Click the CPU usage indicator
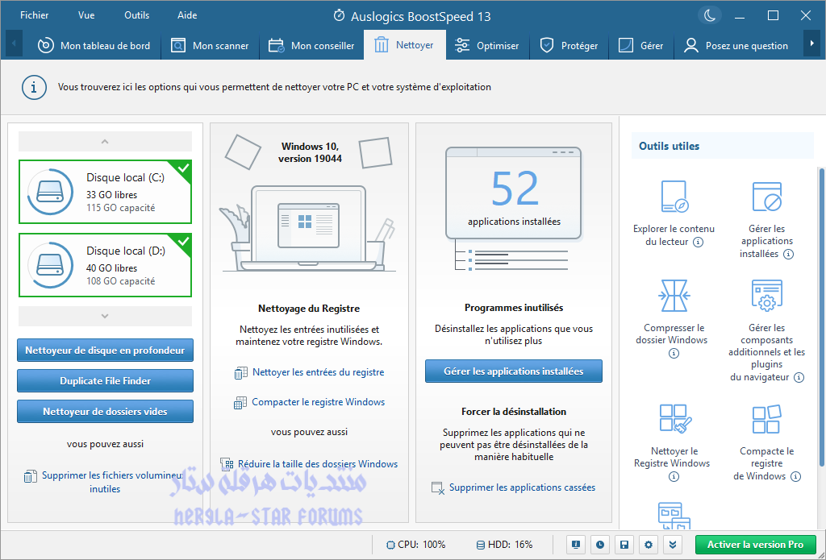This screenshot has height=560, width=826. 416,544
